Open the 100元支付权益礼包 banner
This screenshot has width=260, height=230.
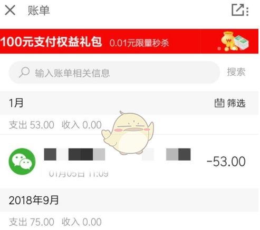coord(129,41)
